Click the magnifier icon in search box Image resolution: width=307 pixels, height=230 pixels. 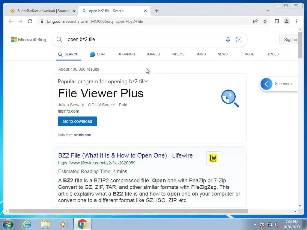click(59, 40)
